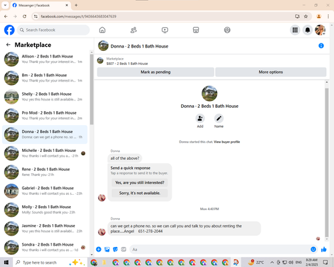Open the Michelle conversation
Viewport: 334px width, 267px height.
click(x=45, y=153)
